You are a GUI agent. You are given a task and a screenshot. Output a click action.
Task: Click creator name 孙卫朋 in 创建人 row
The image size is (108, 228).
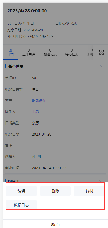37,157
